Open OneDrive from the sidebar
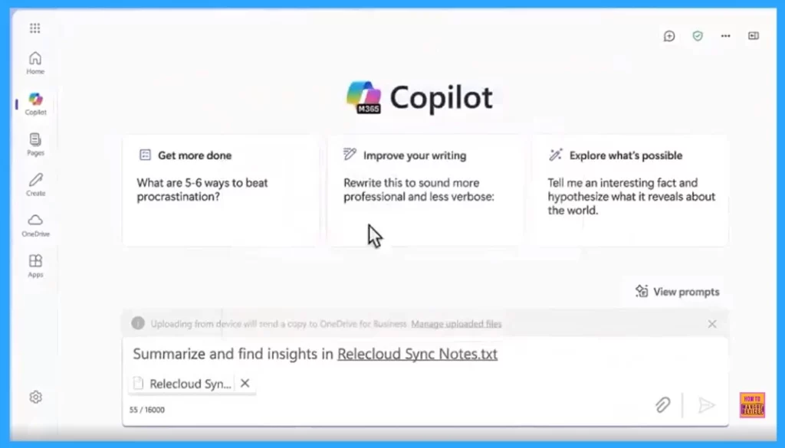Image resolution: width=785 pixels, height=448 pixels. (x=35, y=225)
